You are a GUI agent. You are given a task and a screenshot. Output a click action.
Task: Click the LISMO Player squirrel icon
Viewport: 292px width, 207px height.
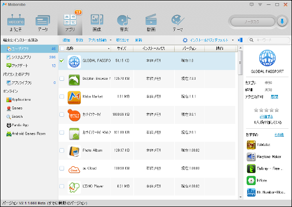[74, 187]
